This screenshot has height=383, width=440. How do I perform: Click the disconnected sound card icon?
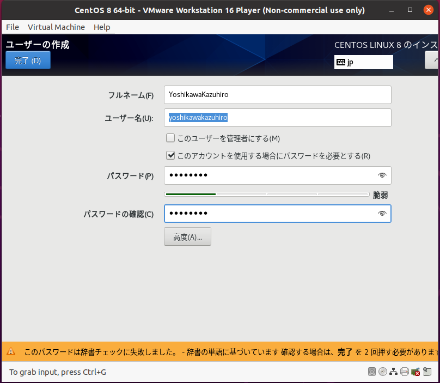coord(415,372)
